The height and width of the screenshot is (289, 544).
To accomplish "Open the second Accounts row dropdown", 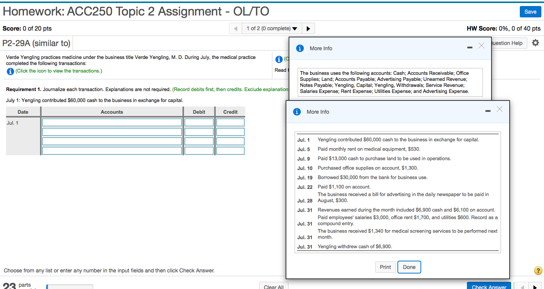I will click(x=112, y=131).
